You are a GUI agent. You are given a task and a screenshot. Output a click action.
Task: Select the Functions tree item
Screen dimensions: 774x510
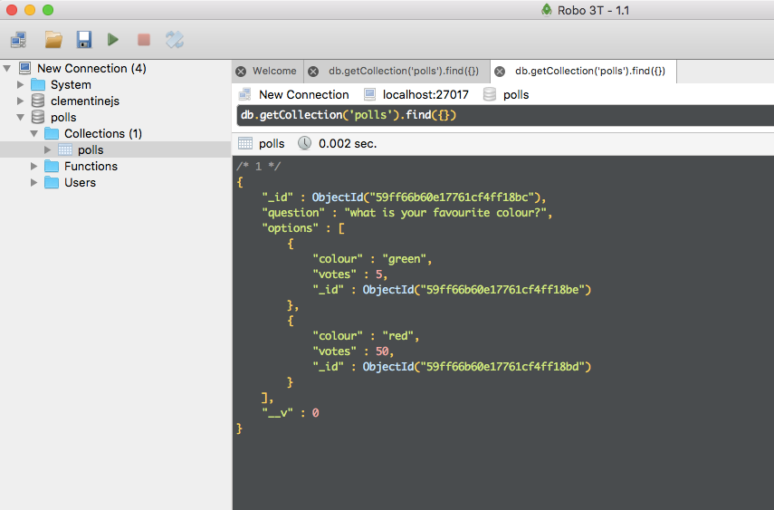(91, 166)
